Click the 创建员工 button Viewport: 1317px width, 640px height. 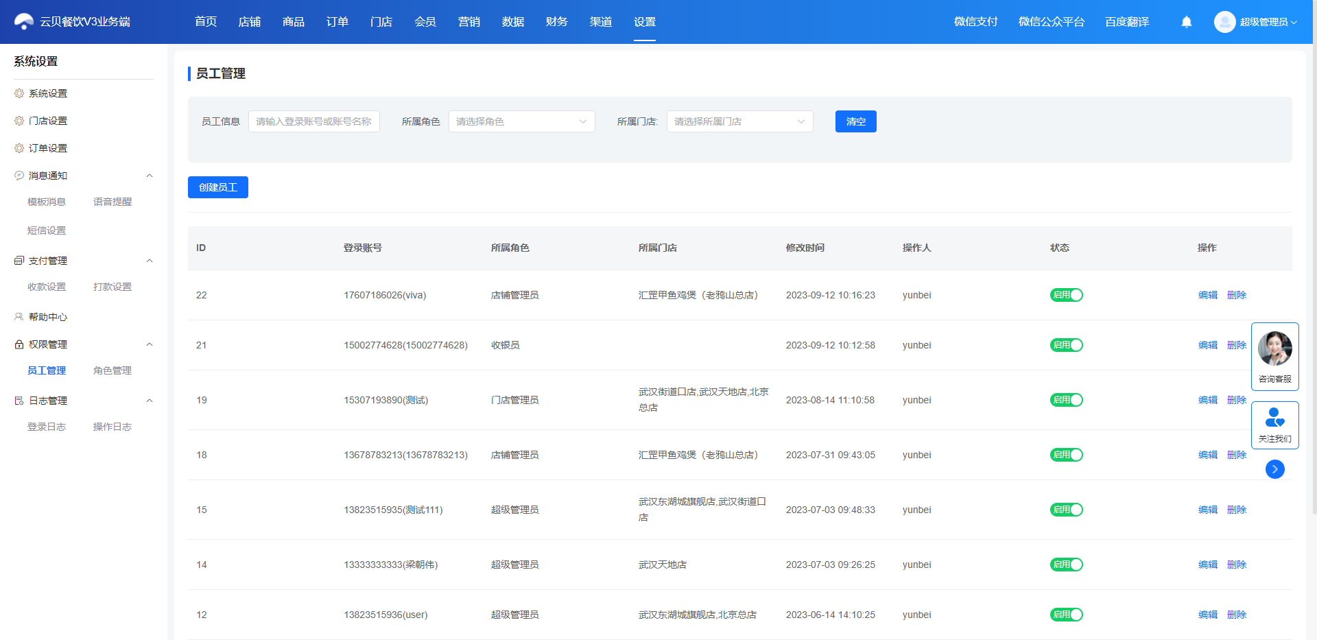218,187
